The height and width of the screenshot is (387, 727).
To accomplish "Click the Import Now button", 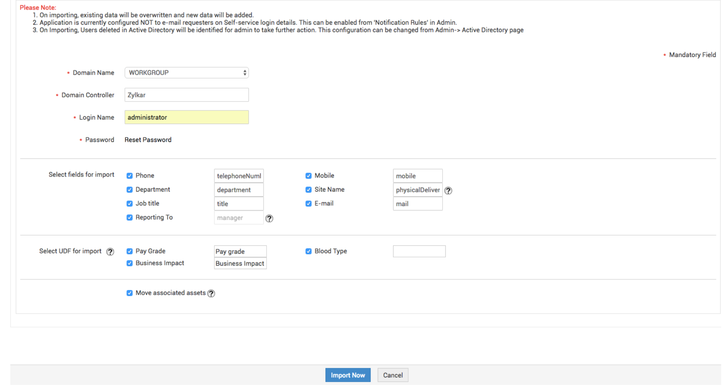I will click(348, 375).
